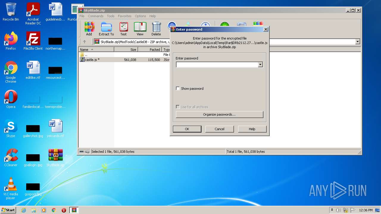Image resolution: width=381 pixels, height=214 pixels.
Task: Select the castle.js file row
Action: click(x=124, y=60)
